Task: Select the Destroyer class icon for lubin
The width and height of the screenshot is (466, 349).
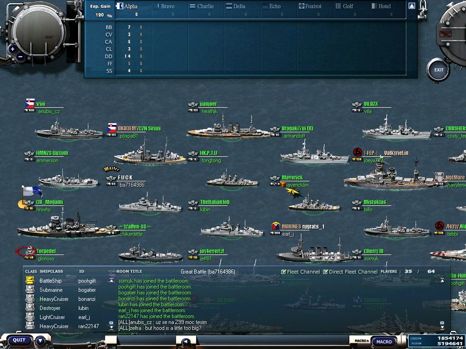Action: [x=30, y=308]
